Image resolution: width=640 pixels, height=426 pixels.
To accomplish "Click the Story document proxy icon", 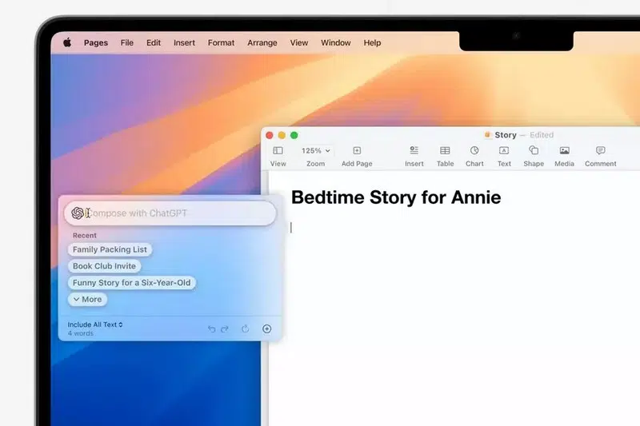I will click(x=487, y=135).
